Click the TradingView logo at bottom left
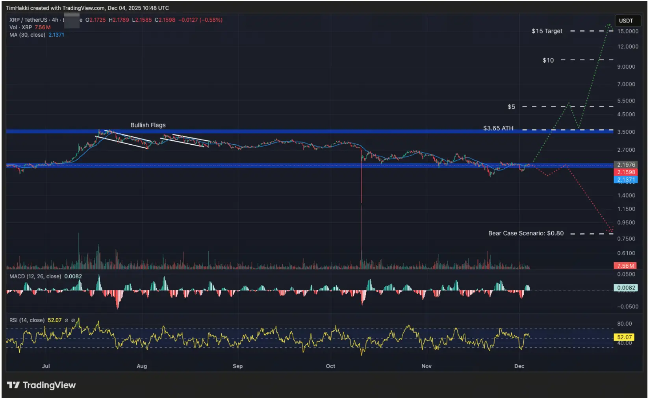Image resolution: width=649 pixels, height=399 pixels. click(41, 385)
